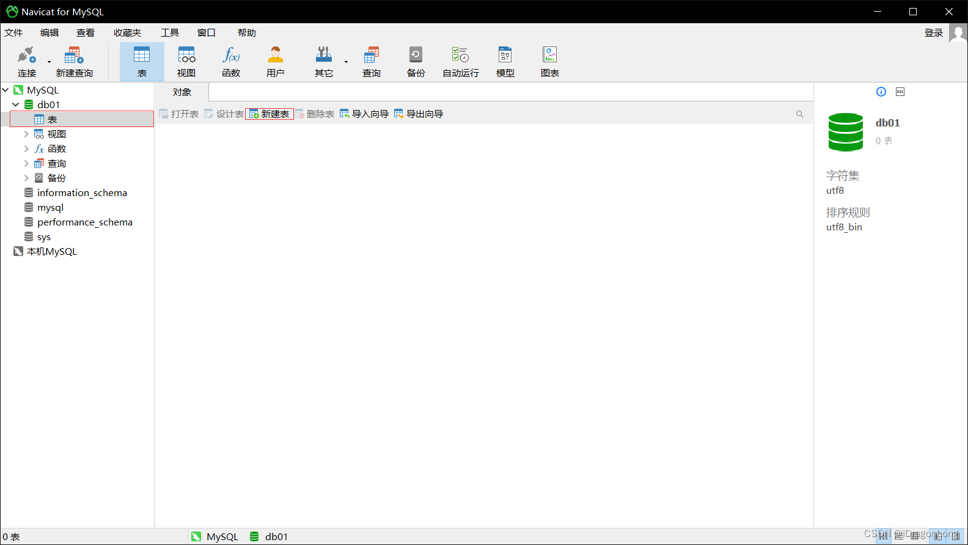This screenshot has width=968, height=545.
Task: Select the 表 node under db01
Action: tap(82, 119)
